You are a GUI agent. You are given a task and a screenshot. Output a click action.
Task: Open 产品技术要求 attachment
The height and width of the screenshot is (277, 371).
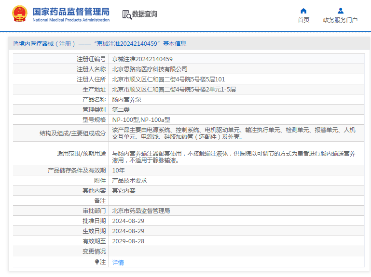pos(129,181)
